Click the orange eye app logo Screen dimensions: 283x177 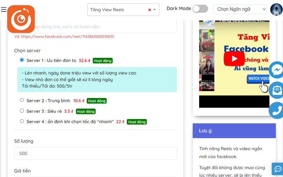[21, 19]
